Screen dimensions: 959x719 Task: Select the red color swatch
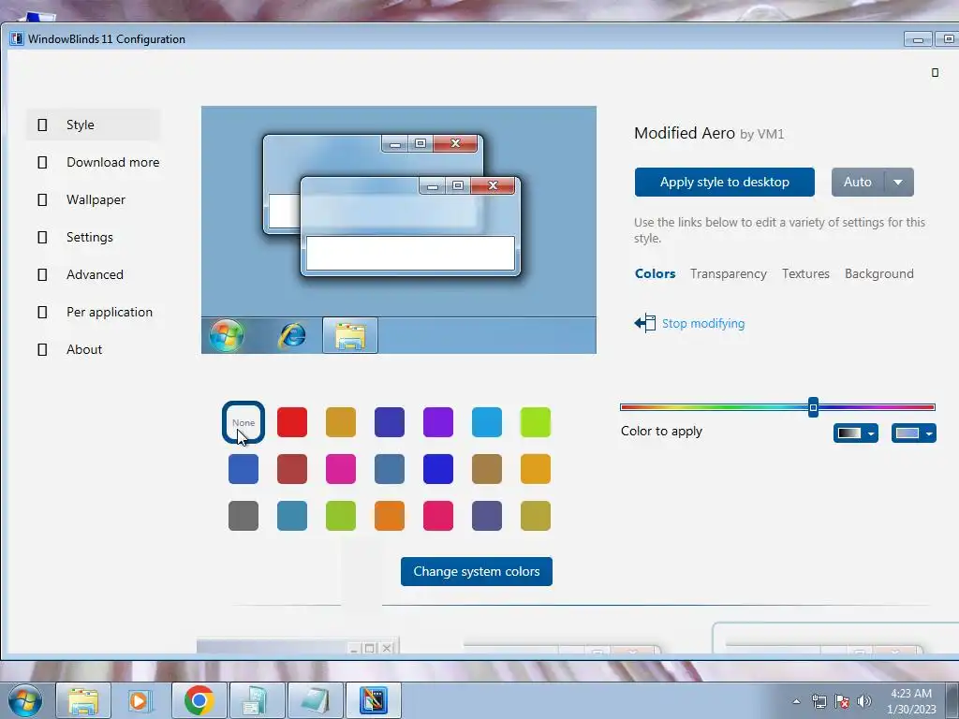[292, 422]
